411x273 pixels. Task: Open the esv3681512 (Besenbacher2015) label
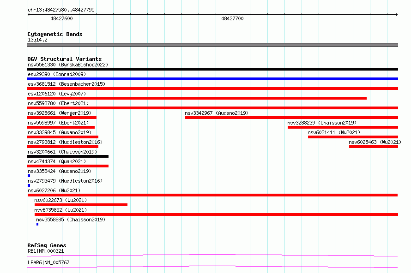click(x=66, y=84)
